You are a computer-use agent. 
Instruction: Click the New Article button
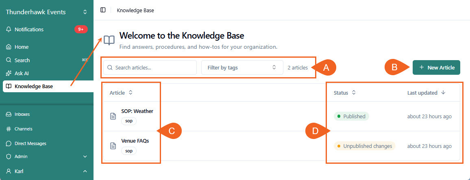[436, 67]
